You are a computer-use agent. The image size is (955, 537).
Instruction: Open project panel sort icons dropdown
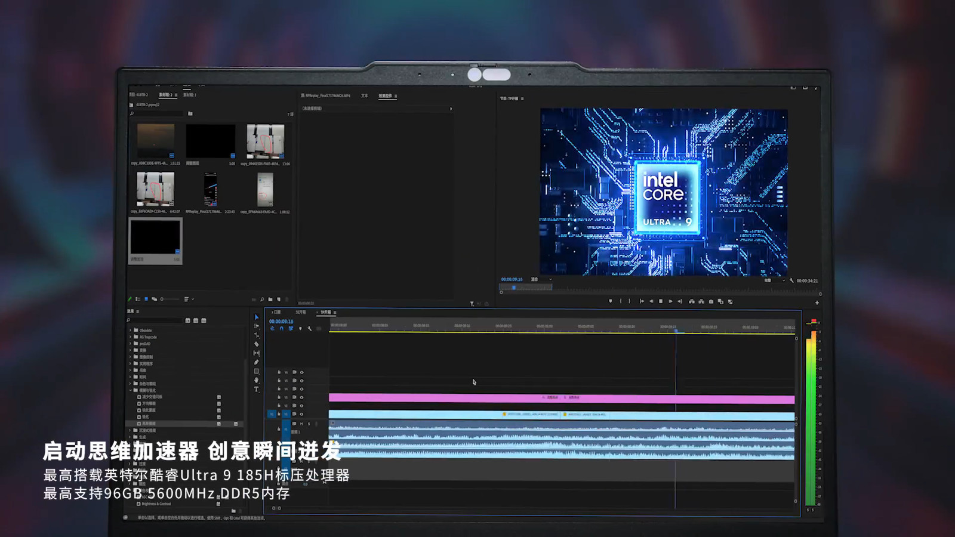189,299
